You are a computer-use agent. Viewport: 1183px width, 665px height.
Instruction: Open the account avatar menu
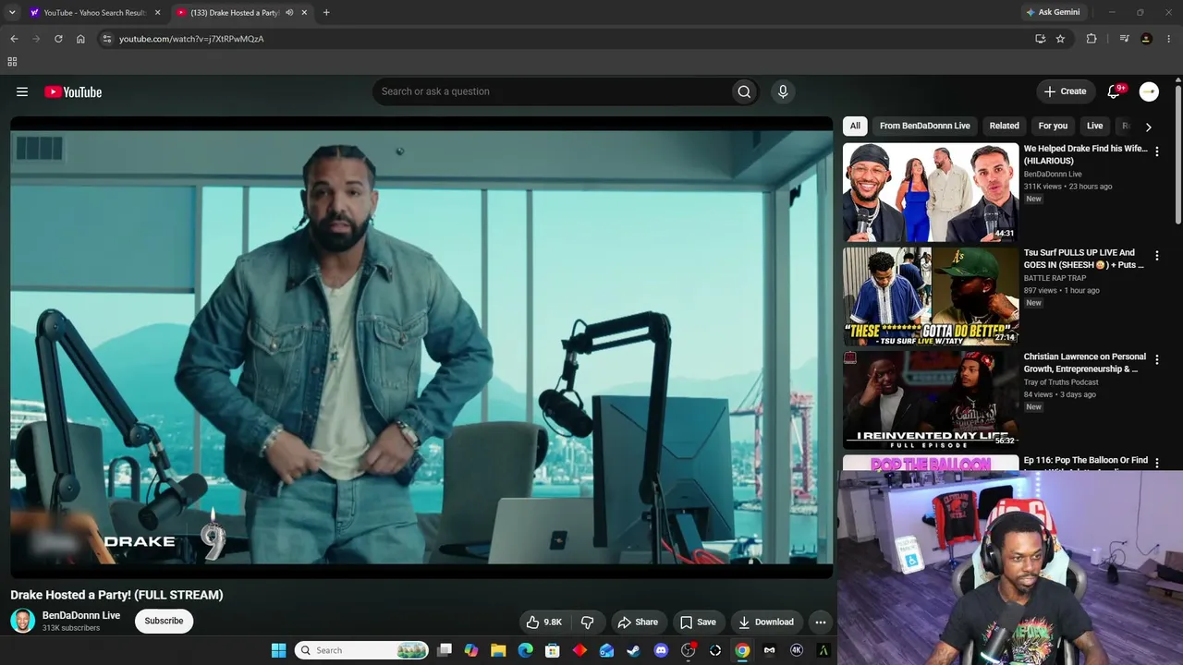click(x=1149, y=91)
